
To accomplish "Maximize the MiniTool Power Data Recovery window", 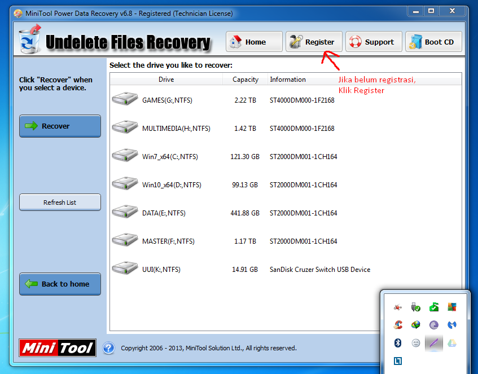I will pos(431,11).
